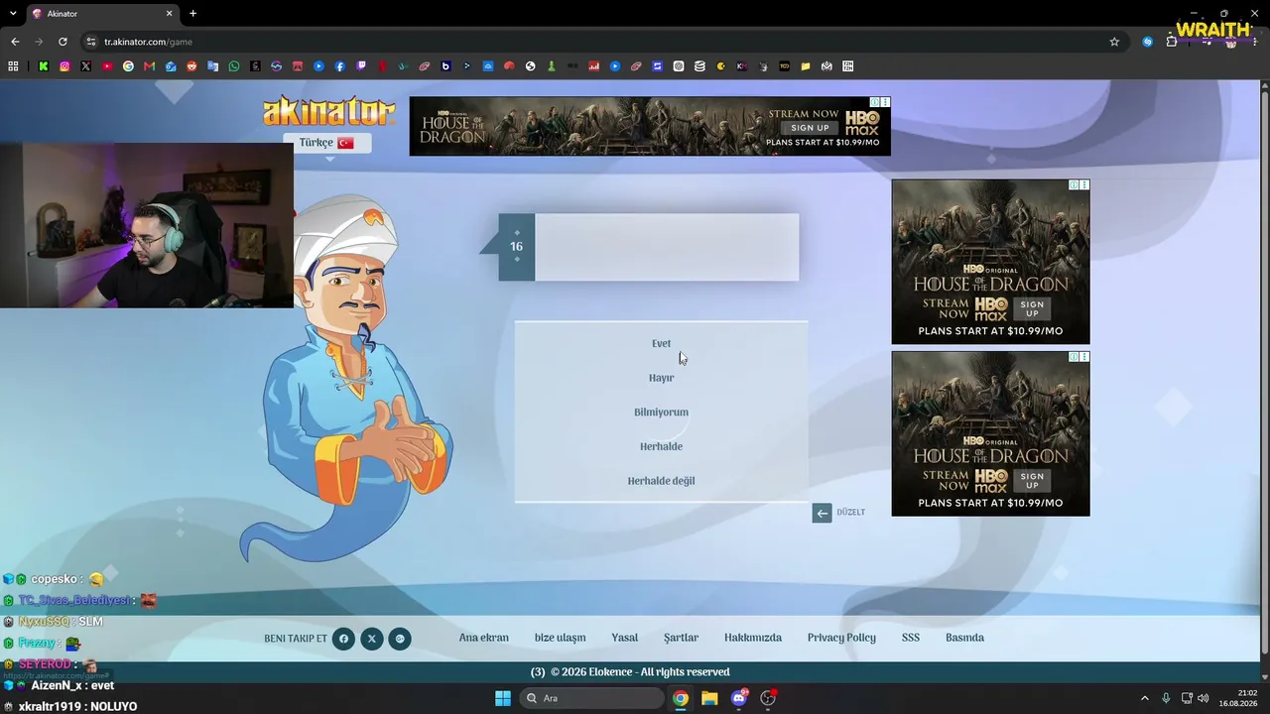The image size is (1270, 714).
Task: Open the WhatsApp bookmark
Action: (234, 66)
